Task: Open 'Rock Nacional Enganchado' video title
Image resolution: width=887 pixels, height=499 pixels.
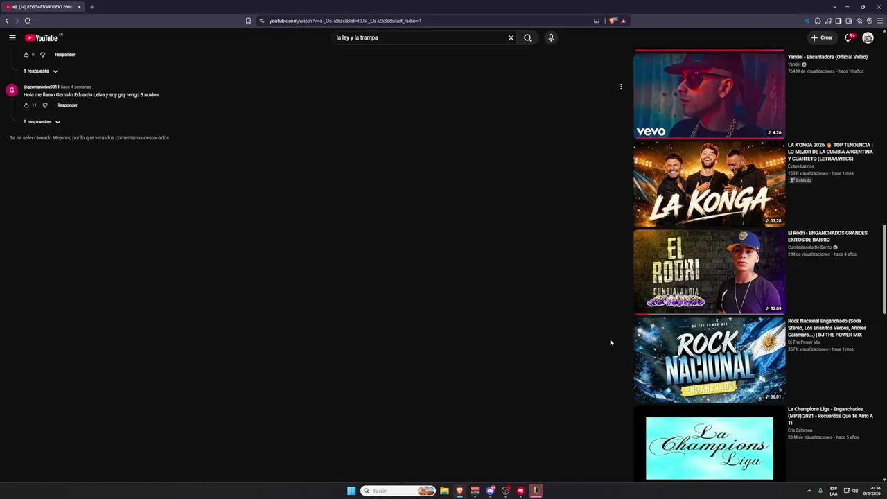Action: pyautogui.click(x=827, y=328)
